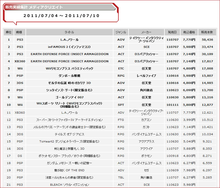Click the 販売本数 column header
This screenshot has height=188, width=220.
(207, 32)
